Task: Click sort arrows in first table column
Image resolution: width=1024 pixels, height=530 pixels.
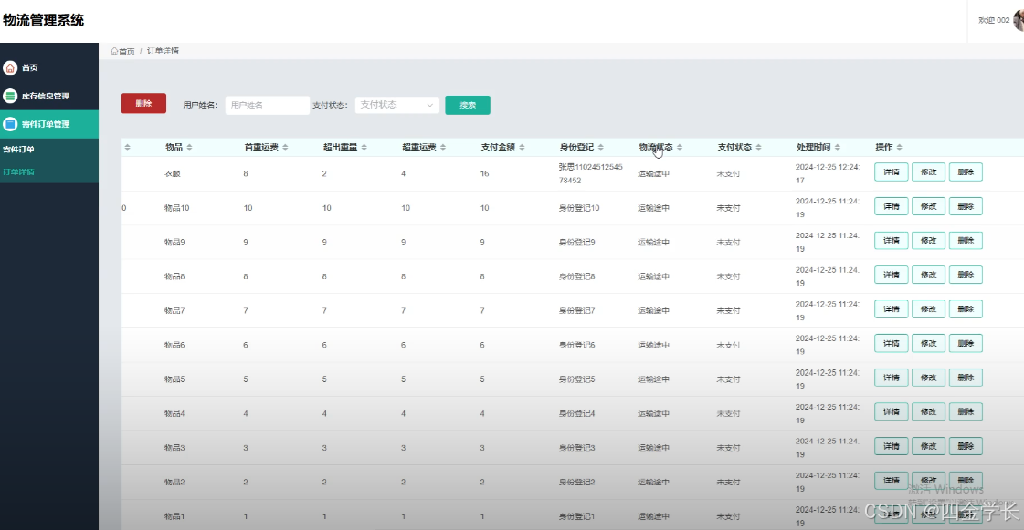Action: 127,148
